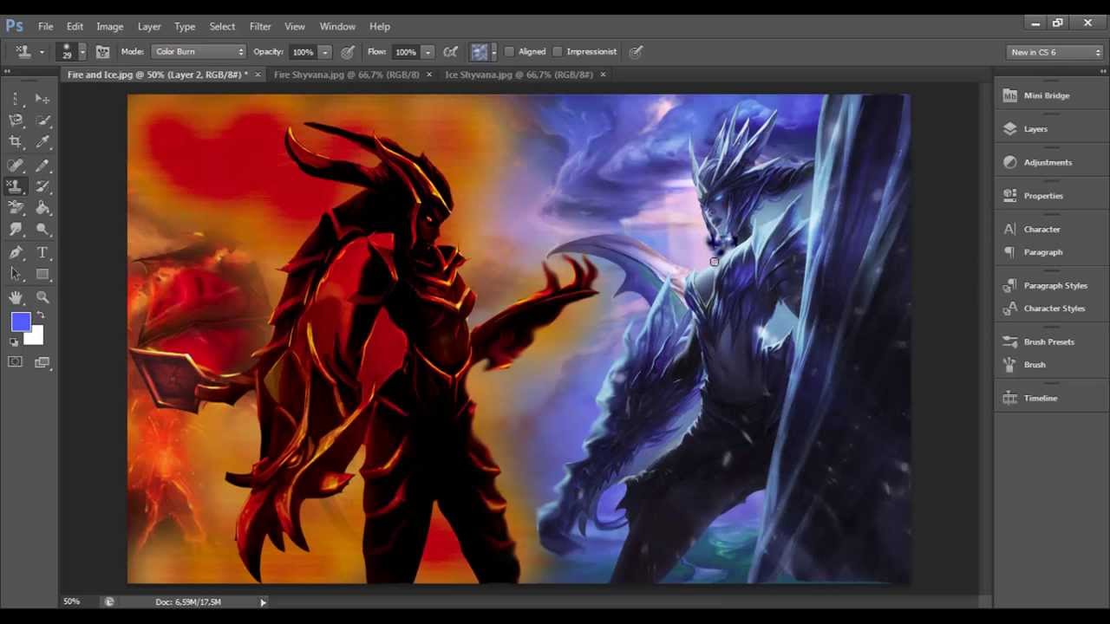The height and width of the screenshot is (624, 1110).
Task: Open the Opacity dropdown arrow
Action: (x=325, y=51)
